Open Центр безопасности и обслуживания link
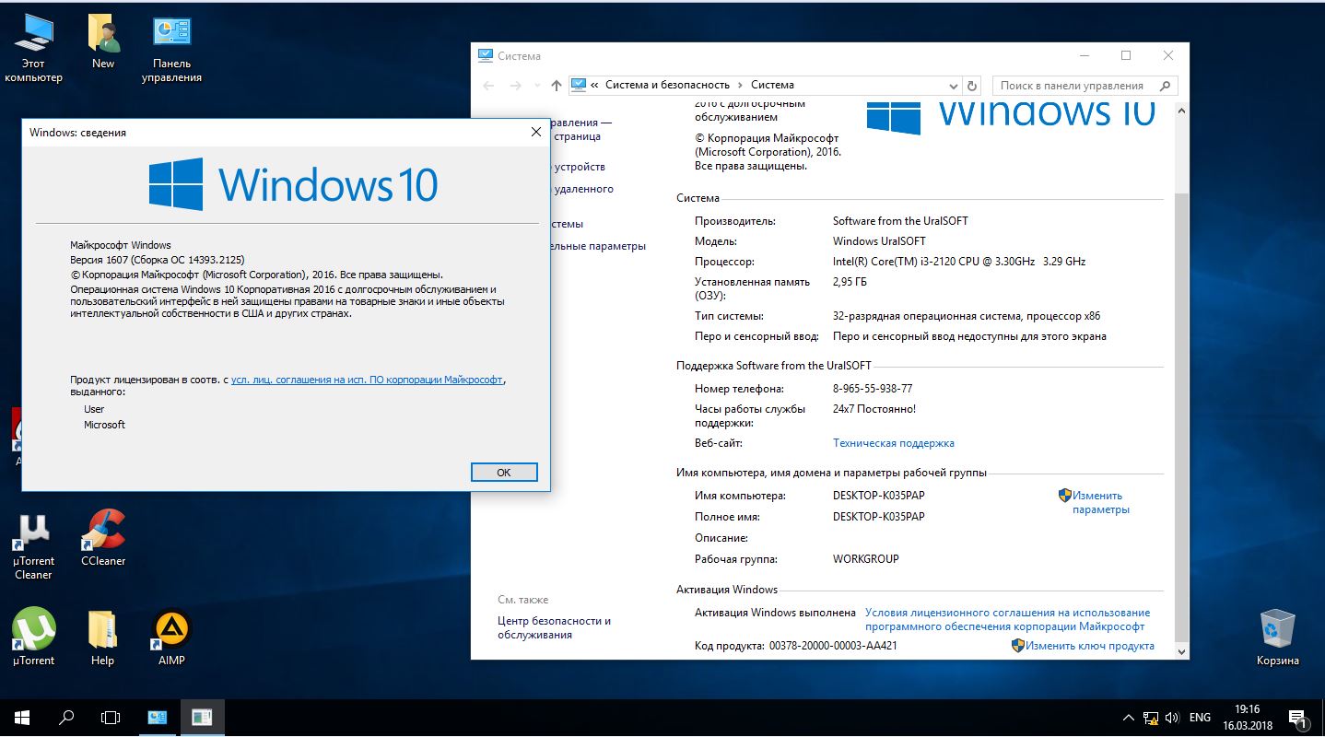The height and width of the screenshot is (737, 1325). point(554,627)
